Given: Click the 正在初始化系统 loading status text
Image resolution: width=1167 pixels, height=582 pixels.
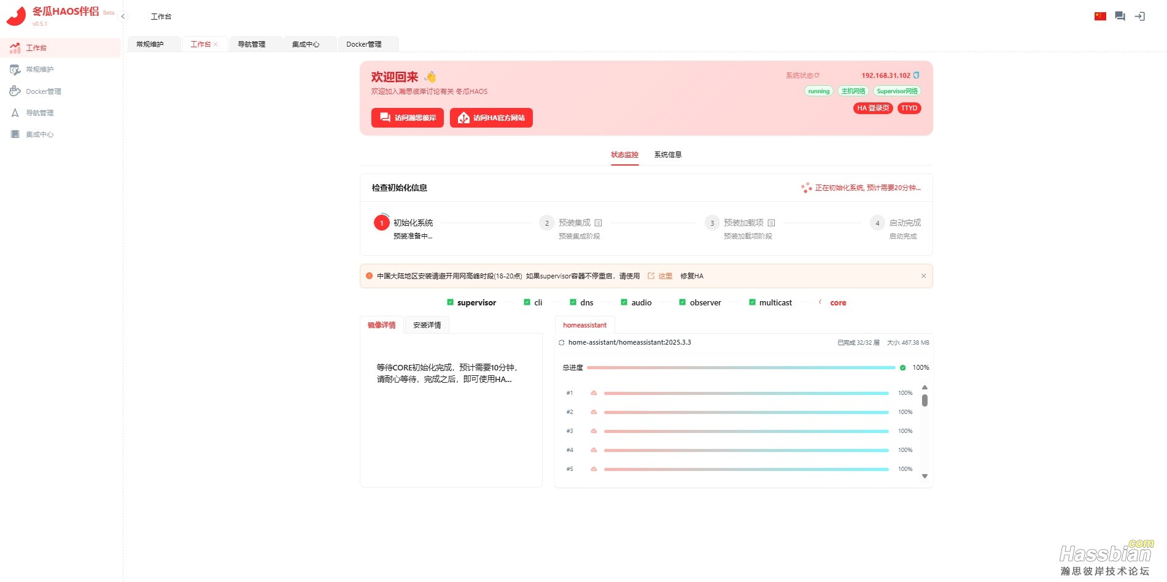Looking at the screenshot, I should click(867, 188).
